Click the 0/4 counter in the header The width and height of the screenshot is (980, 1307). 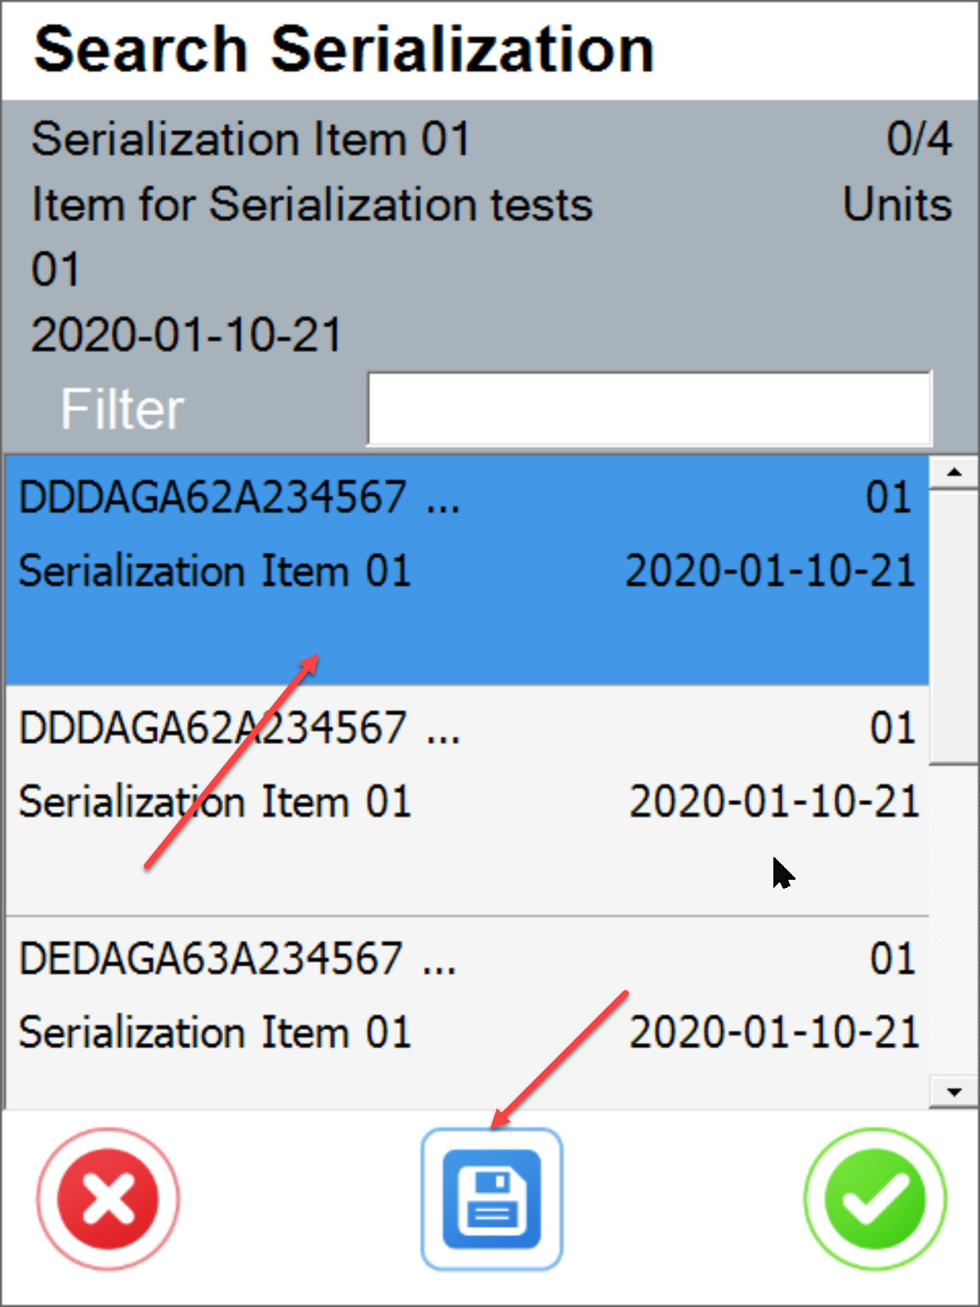pyautogui.click(x=920, y=137)
